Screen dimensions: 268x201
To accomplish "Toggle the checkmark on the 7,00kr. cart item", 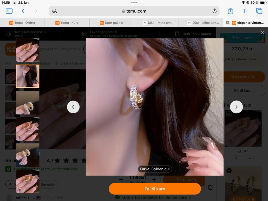I will coord(229,114).
